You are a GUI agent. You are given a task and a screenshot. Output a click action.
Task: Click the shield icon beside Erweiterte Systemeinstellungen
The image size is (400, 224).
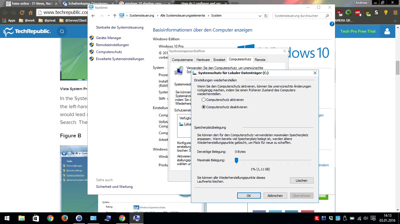tap(92, 59)
